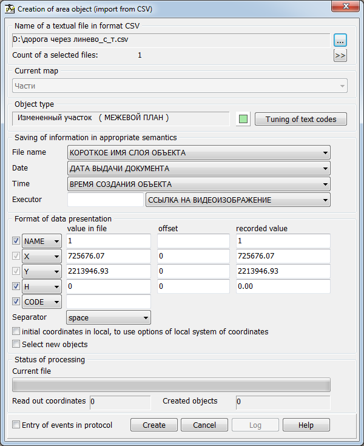Click the CODE value in file field
The height and width of the screenshot is (446, 364).
pyautogui.click(x=109, y=302)
